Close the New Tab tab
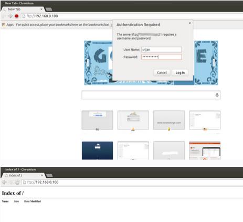The height and width of the screenshot is (222, 243). point(41,9)
